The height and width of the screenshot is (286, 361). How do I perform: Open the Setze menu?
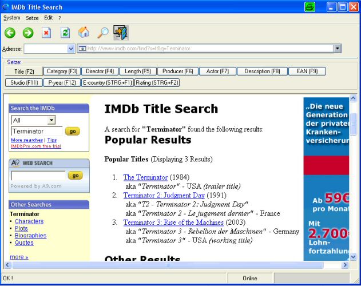click(32, 18)
